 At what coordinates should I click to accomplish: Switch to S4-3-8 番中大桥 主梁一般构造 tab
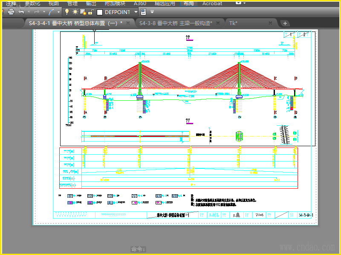[x=176, y=23]
